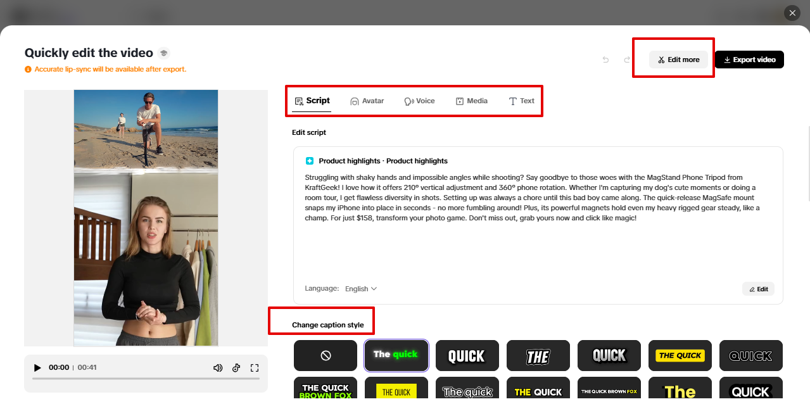This screenshot has height=404, width=810.
Task: Switch to the Script tab
Action: point(312,101)
